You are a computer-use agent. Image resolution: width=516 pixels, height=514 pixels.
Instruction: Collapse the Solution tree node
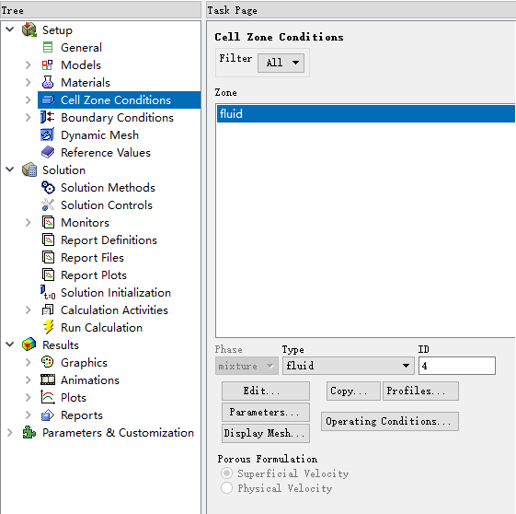click(x=10, y=169)
